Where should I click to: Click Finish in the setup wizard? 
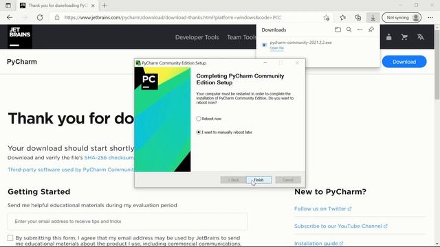tap(258, 180)
